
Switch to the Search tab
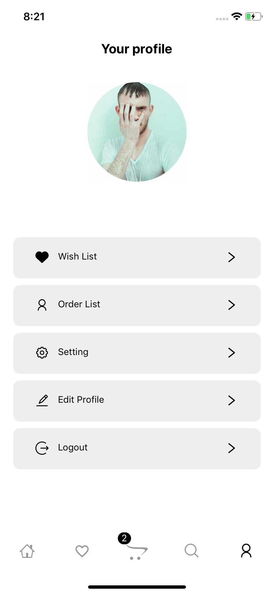(192, 551)
